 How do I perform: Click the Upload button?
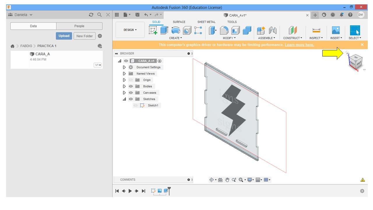point(64,36)
